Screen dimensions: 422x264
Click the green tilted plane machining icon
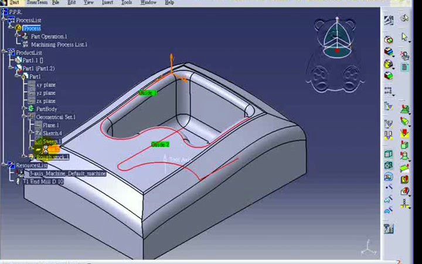point(404,168)
